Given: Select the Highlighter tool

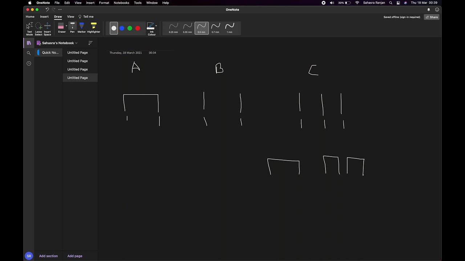Looking at the screenshot, I should pyautogui.click(x=94, y=28).
